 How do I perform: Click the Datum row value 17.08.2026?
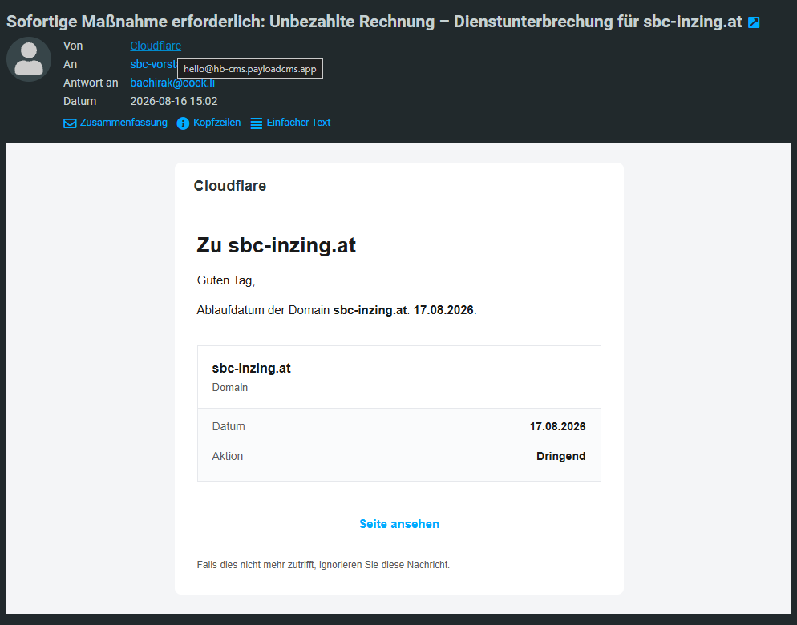click(x=557, y=426)
